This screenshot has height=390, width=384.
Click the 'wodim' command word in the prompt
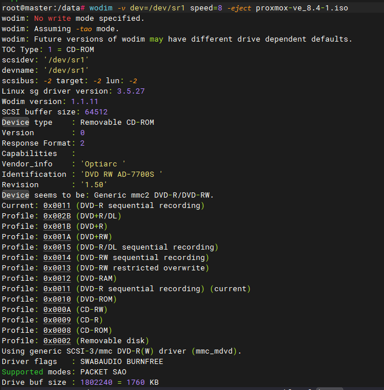coord(101,8)
